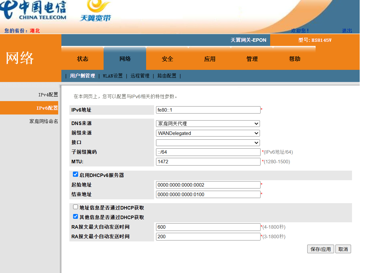Select the 网络 tab
The image size is (368, 273).
[x=125, y=59]
